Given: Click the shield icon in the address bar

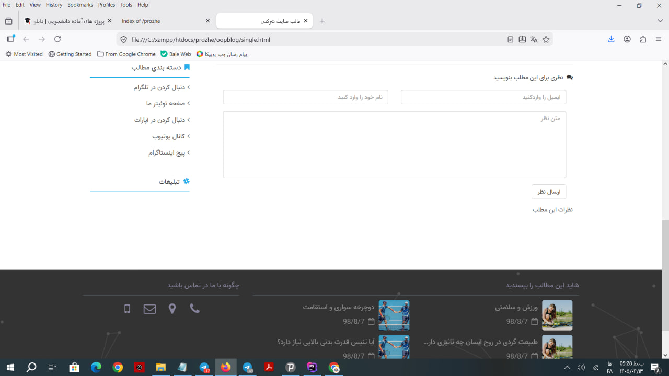Looking at the screenshot, I should click(124, 39).
